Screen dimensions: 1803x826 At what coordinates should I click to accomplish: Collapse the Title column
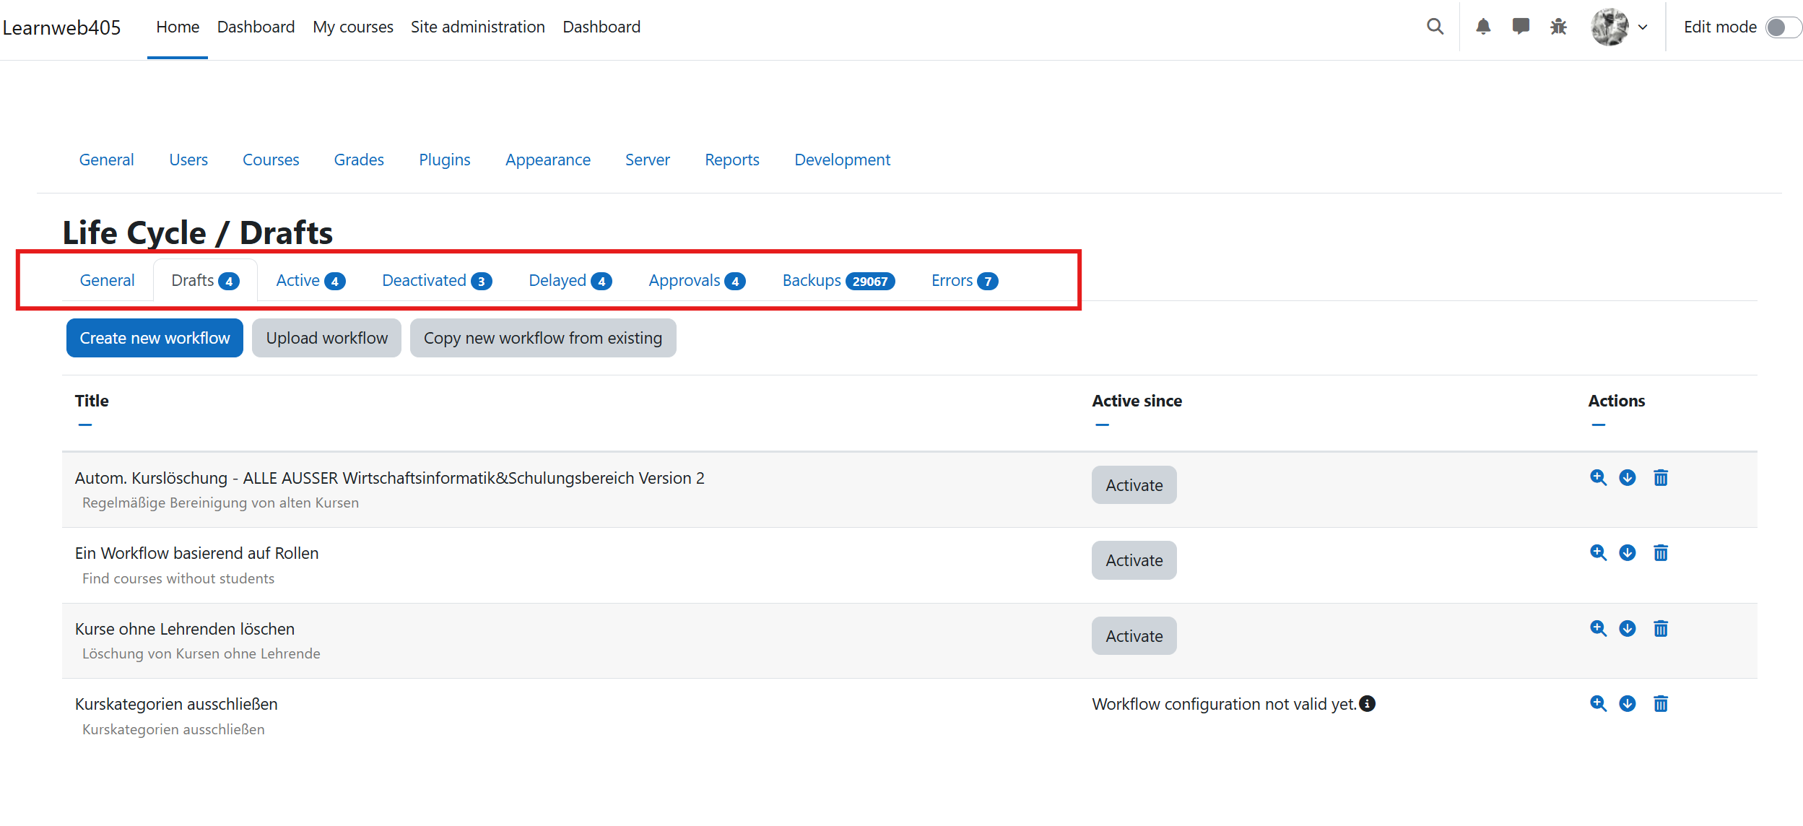[x=85, y=425]
